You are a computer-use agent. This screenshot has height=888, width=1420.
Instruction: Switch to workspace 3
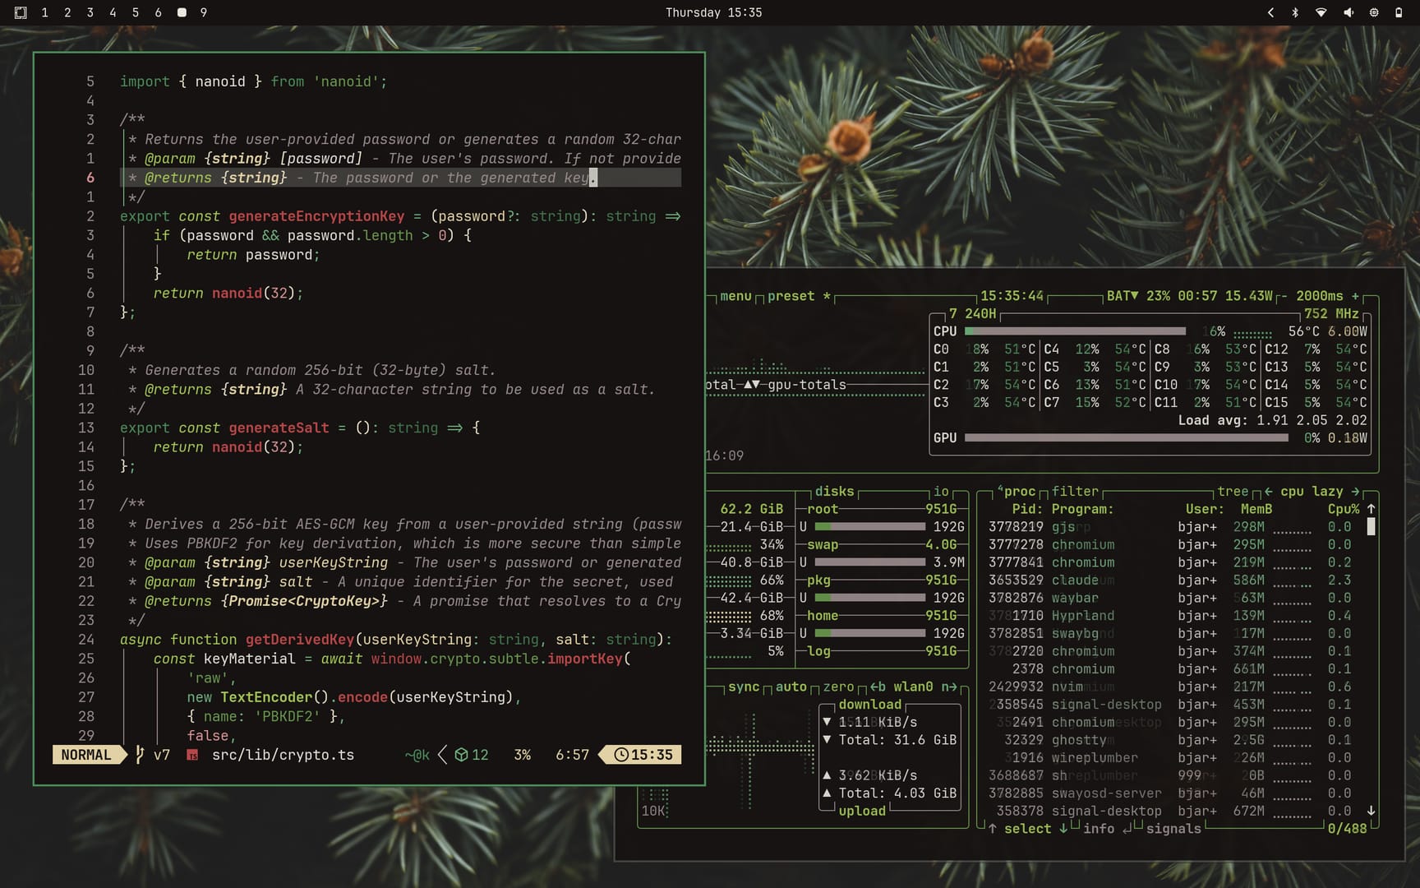(x=90, y=12)
